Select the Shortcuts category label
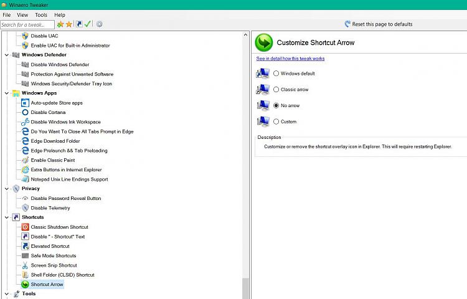Viewport: 467px width, 299px height. point(33,217)
